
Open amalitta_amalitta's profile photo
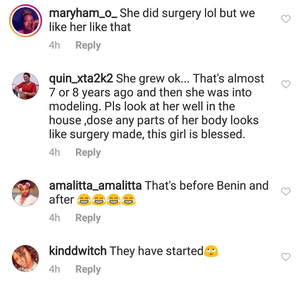pyautogui.click(x=26, y=193)
